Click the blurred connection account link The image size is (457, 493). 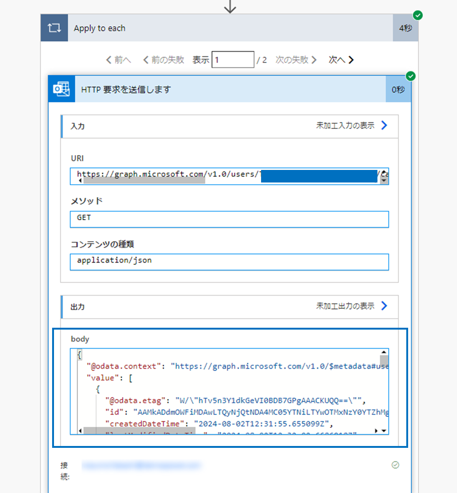point(141,465)
